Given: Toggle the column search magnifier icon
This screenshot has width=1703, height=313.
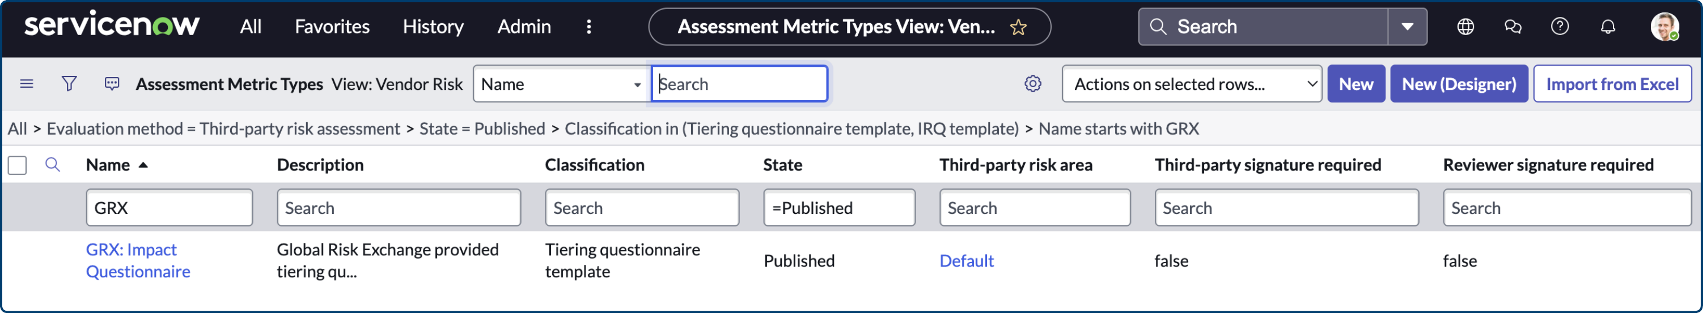Looking at the screenshot, I should [53, 165].
